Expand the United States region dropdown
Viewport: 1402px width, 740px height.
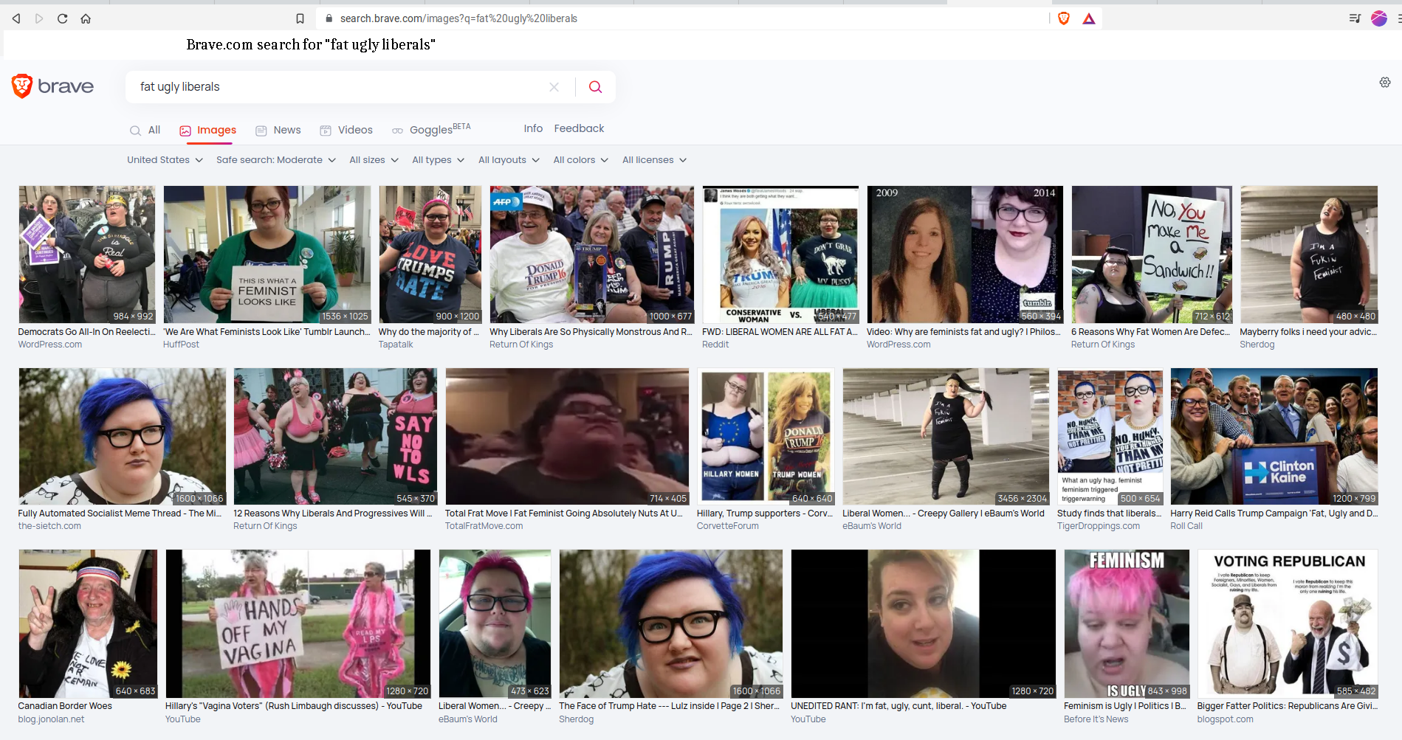coord(165,160)
